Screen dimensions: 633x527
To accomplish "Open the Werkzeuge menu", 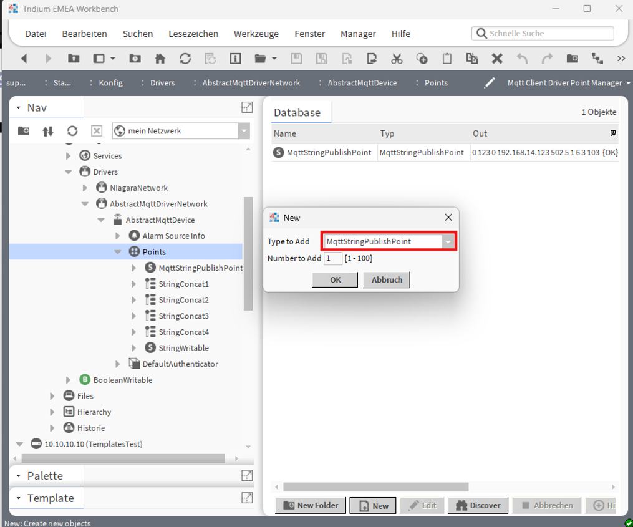I will (256, 34).
